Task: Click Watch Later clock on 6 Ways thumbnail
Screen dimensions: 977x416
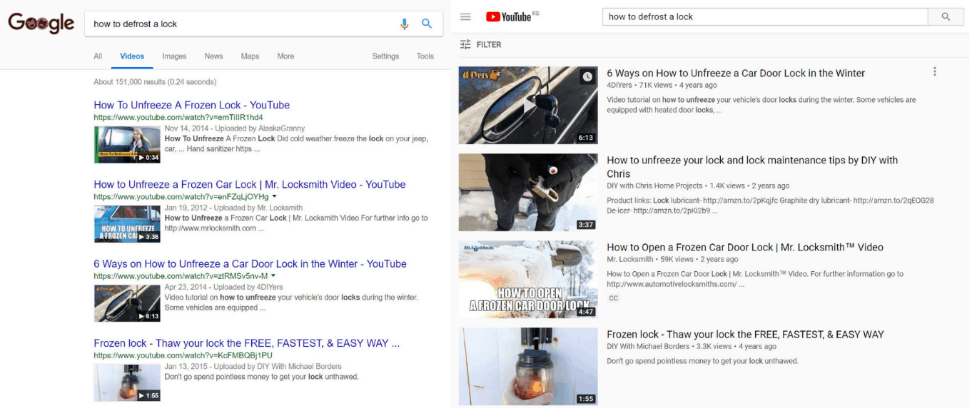Action: point(587,76)
